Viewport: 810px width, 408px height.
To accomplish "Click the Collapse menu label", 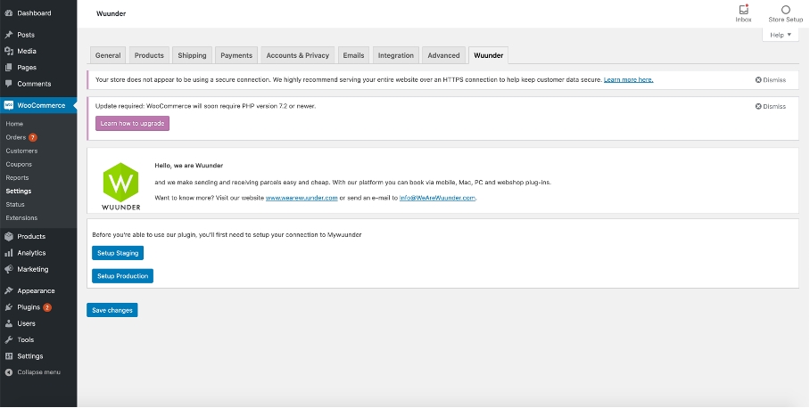I will (x=38, y=372).
